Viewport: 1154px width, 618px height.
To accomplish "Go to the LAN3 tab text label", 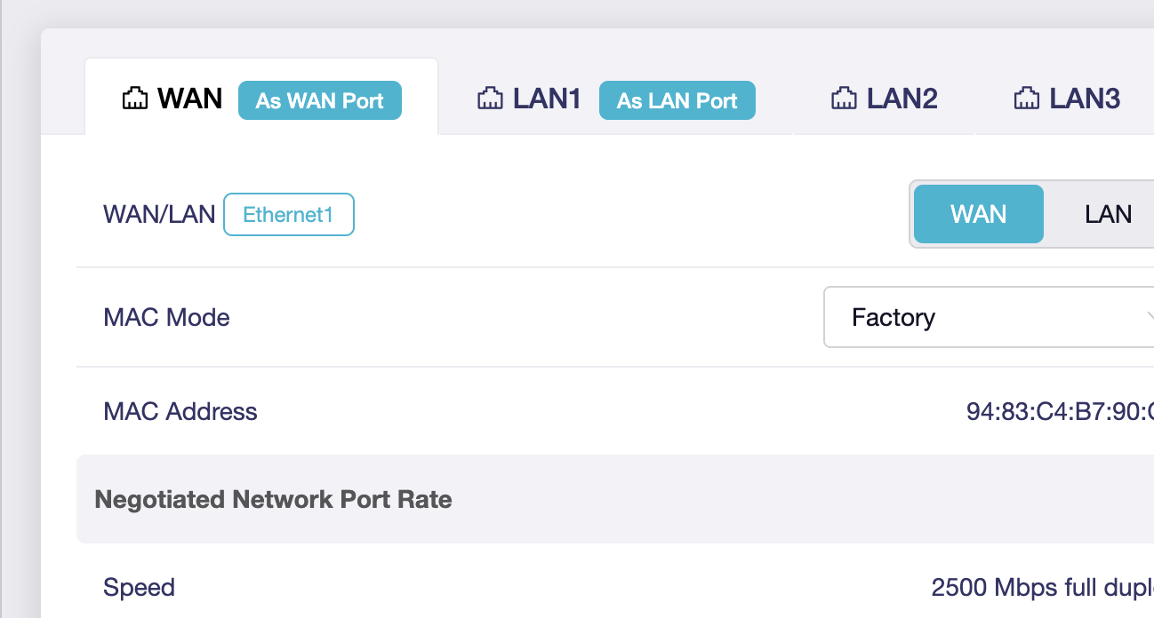I will pyautogui.click(x=1084, y=99).
